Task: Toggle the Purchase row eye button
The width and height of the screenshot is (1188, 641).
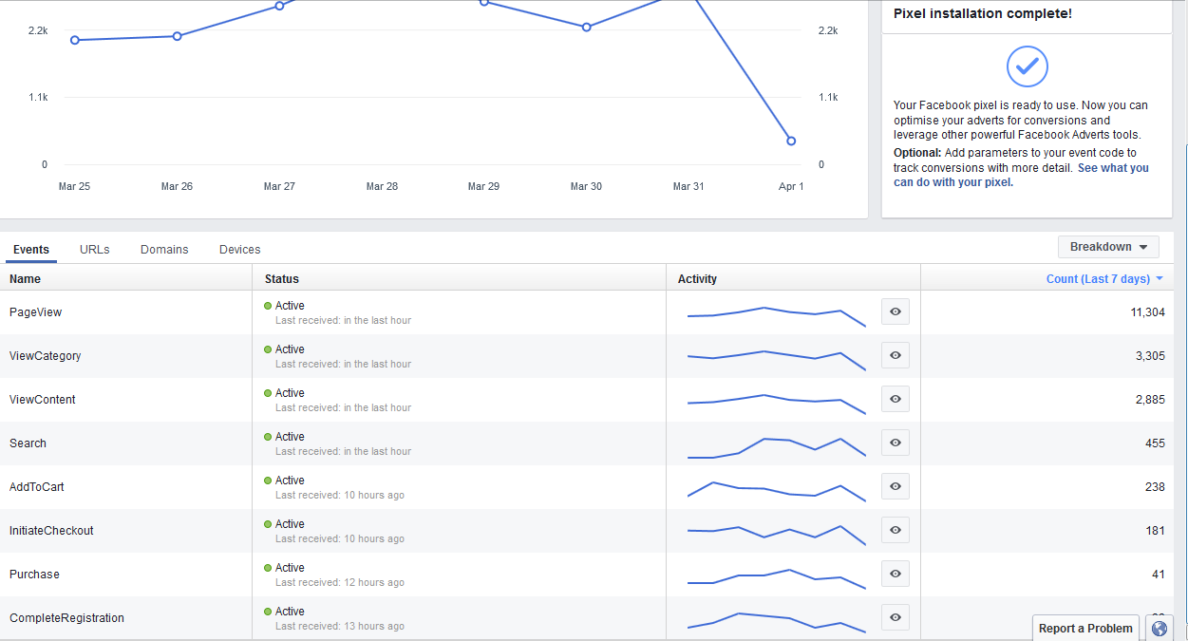Action: click(895, 574)
